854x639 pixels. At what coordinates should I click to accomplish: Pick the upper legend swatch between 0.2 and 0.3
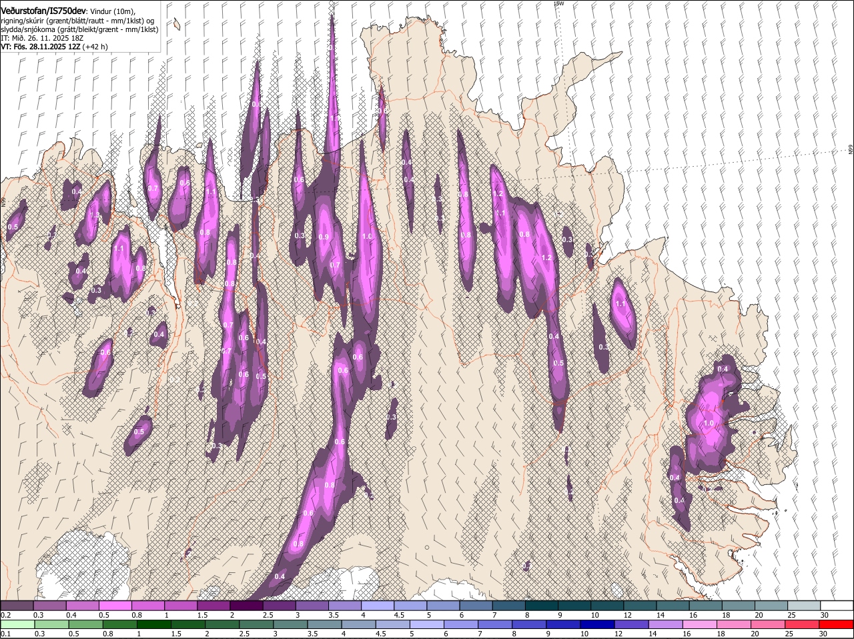point(17,606)
